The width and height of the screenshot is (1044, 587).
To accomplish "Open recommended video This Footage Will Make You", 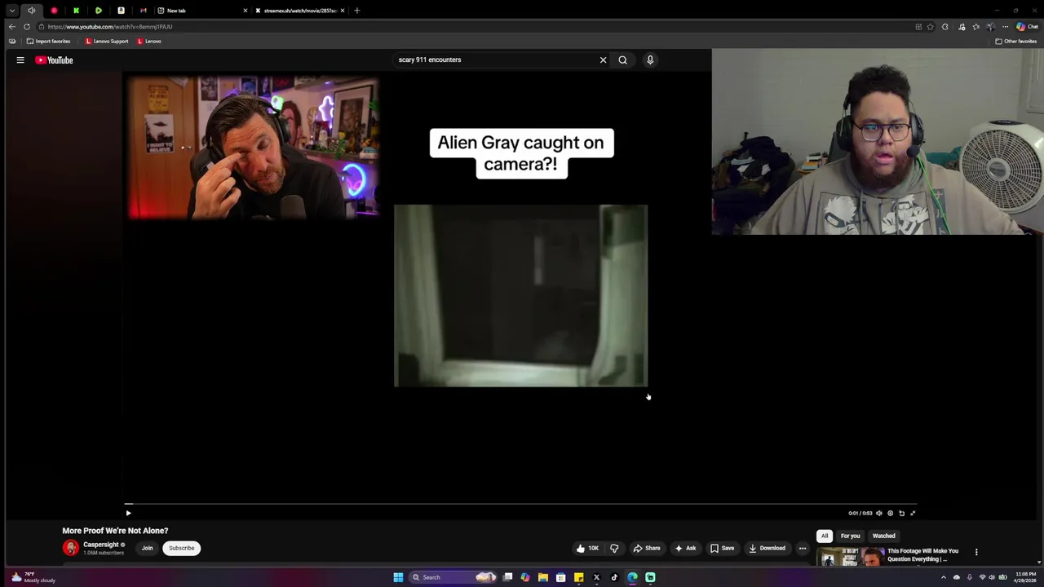I will pos(922,554).
